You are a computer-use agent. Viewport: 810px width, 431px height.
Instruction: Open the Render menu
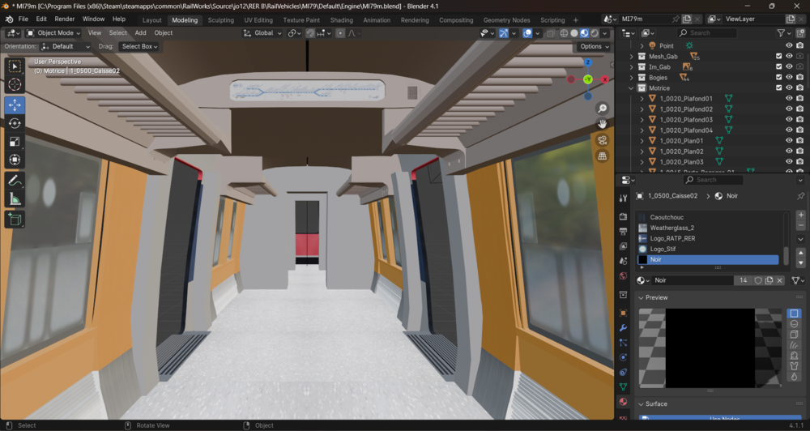tap(65, 19)
